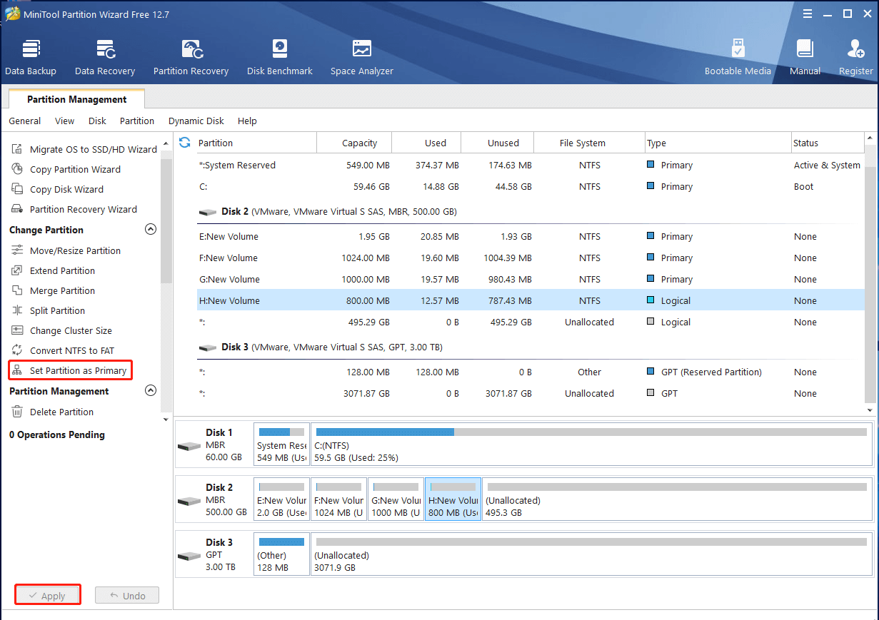Choose Merge Partition
Image resolution: width=879 pixels, height=620 pixels.
tap(53, 290)
